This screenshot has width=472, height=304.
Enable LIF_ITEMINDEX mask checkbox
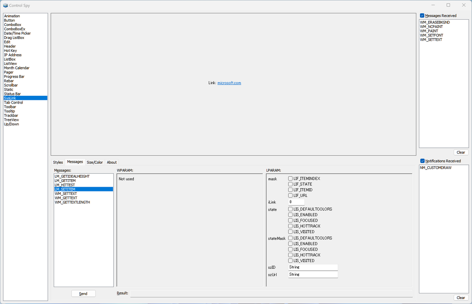290,178
